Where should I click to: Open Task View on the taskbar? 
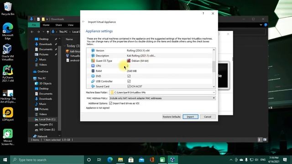tap(99, 160)
